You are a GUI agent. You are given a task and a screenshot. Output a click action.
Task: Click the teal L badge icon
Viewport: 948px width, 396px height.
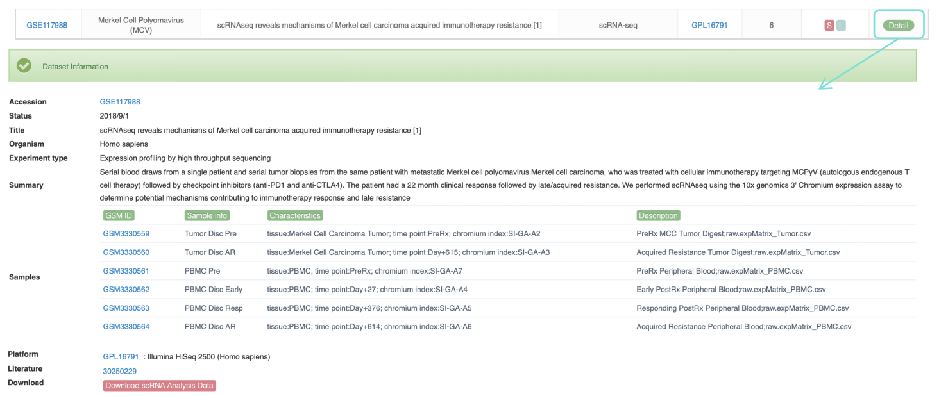[841, 26]
